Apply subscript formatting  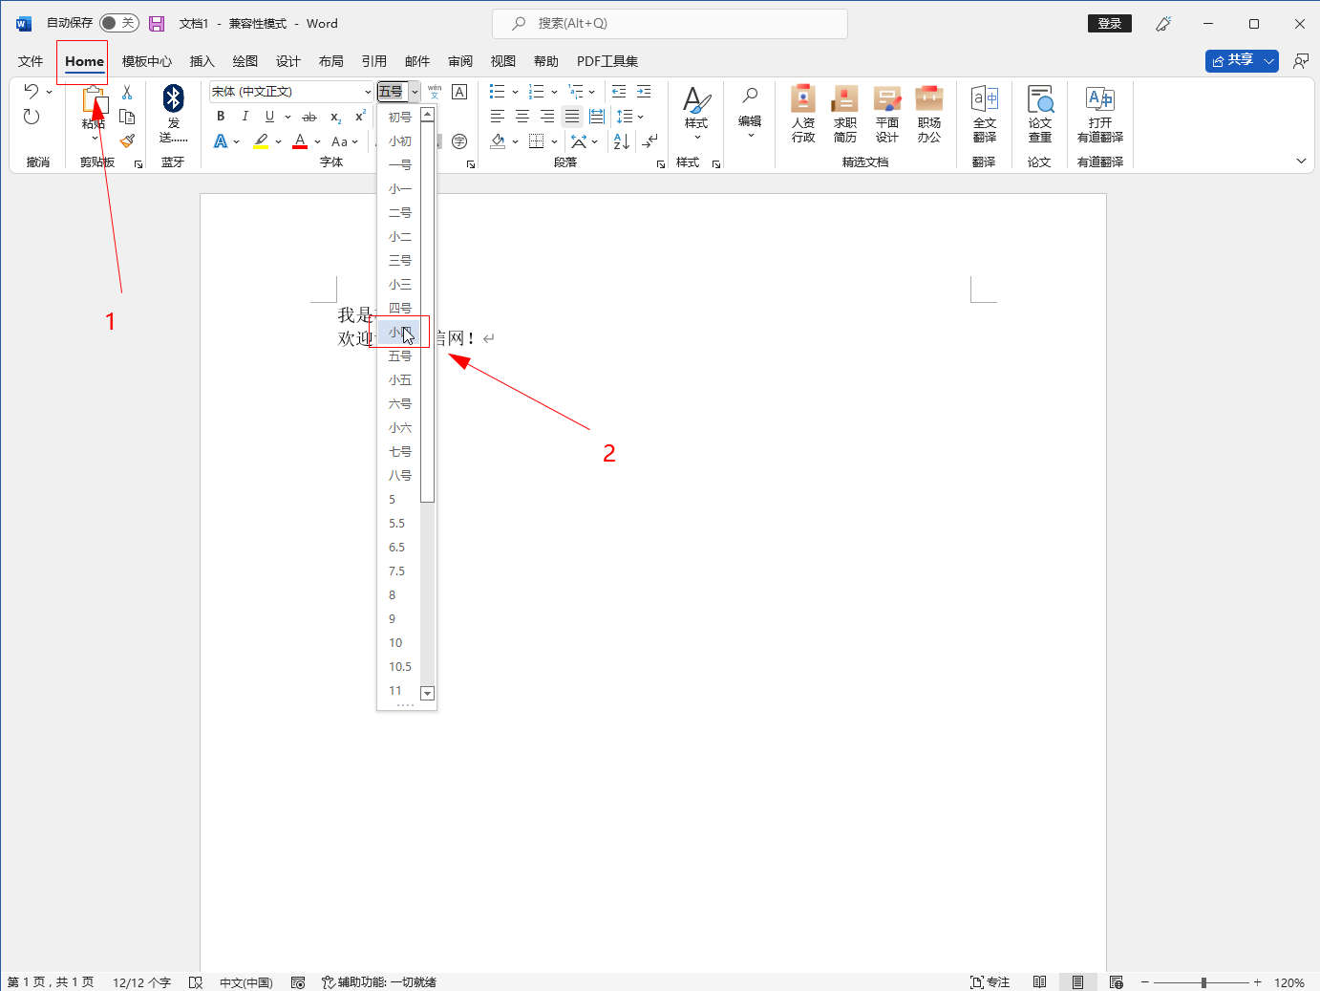click(335, 117)
